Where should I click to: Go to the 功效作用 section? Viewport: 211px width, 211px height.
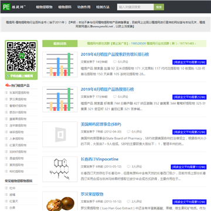(84, 7)
